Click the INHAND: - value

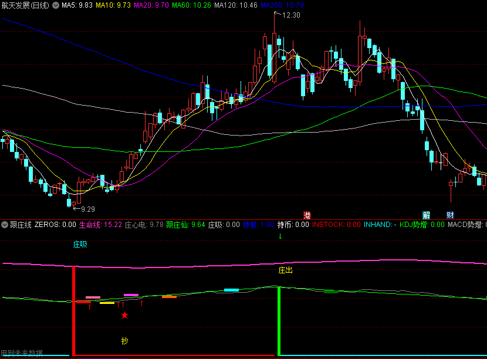coord(380,225)
